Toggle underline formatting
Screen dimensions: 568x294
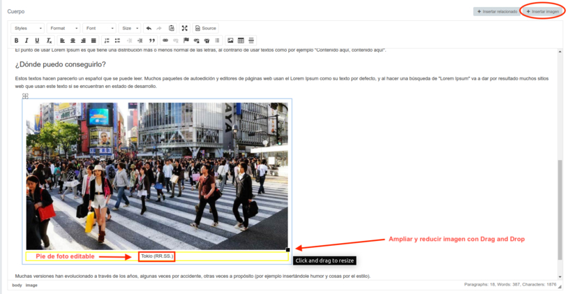[37, 41]
